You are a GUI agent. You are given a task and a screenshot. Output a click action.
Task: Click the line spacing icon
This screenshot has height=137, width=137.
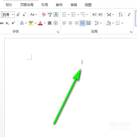97,23
